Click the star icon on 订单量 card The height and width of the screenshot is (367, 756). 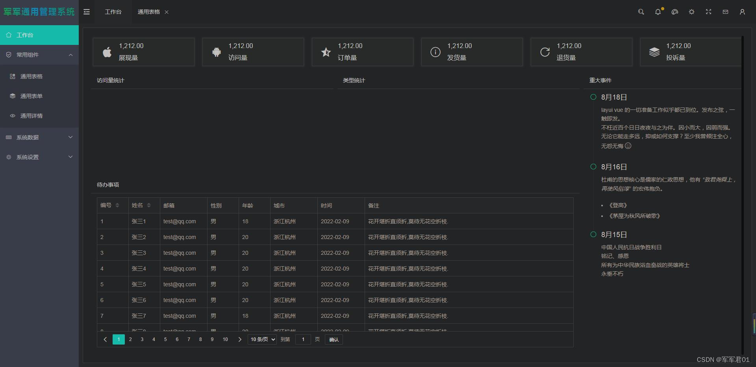pos(326,52)
